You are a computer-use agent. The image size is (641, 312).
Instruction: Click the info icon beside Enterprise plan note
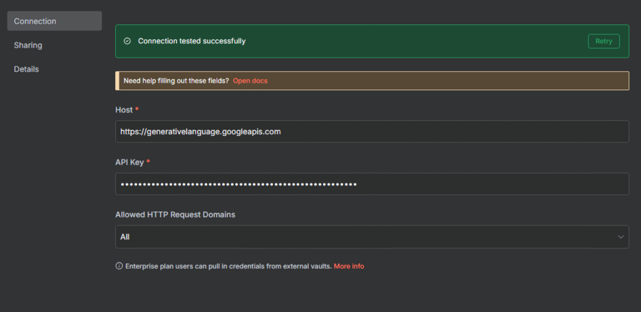119,266
